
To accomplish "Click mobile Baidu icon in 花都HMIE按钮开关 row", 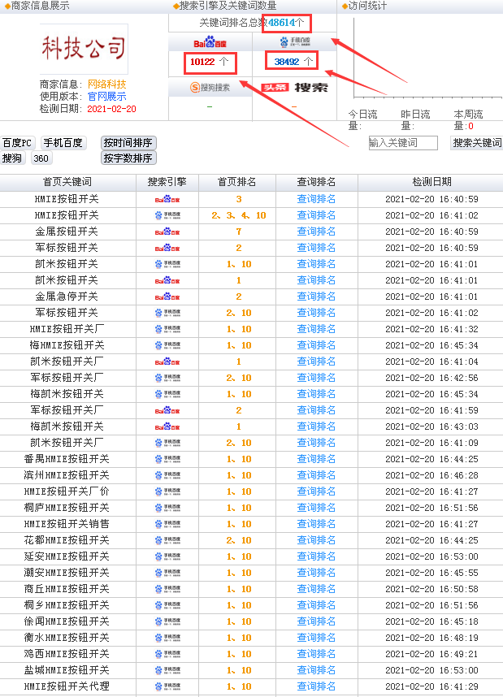I will [167, 540].
